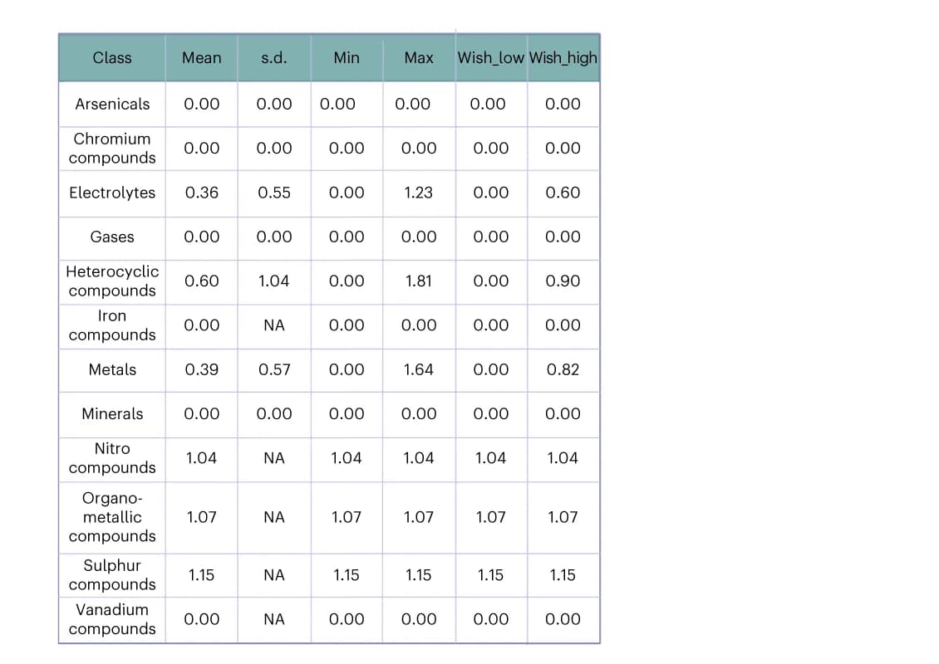Select the Chromium compounds row label
The image size is (939, 664).
click(112, 149)
